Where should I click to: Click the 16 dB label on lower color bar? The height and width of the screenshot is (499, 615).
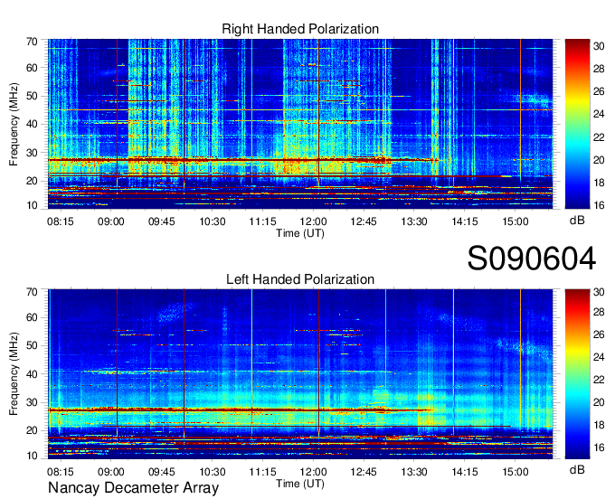click(599, 447)
